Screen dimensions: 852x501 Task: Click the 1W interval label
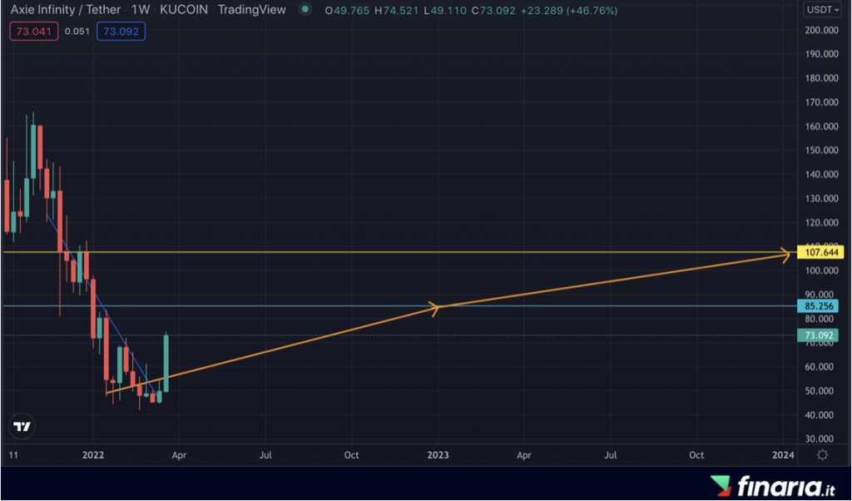coord(141,10)
